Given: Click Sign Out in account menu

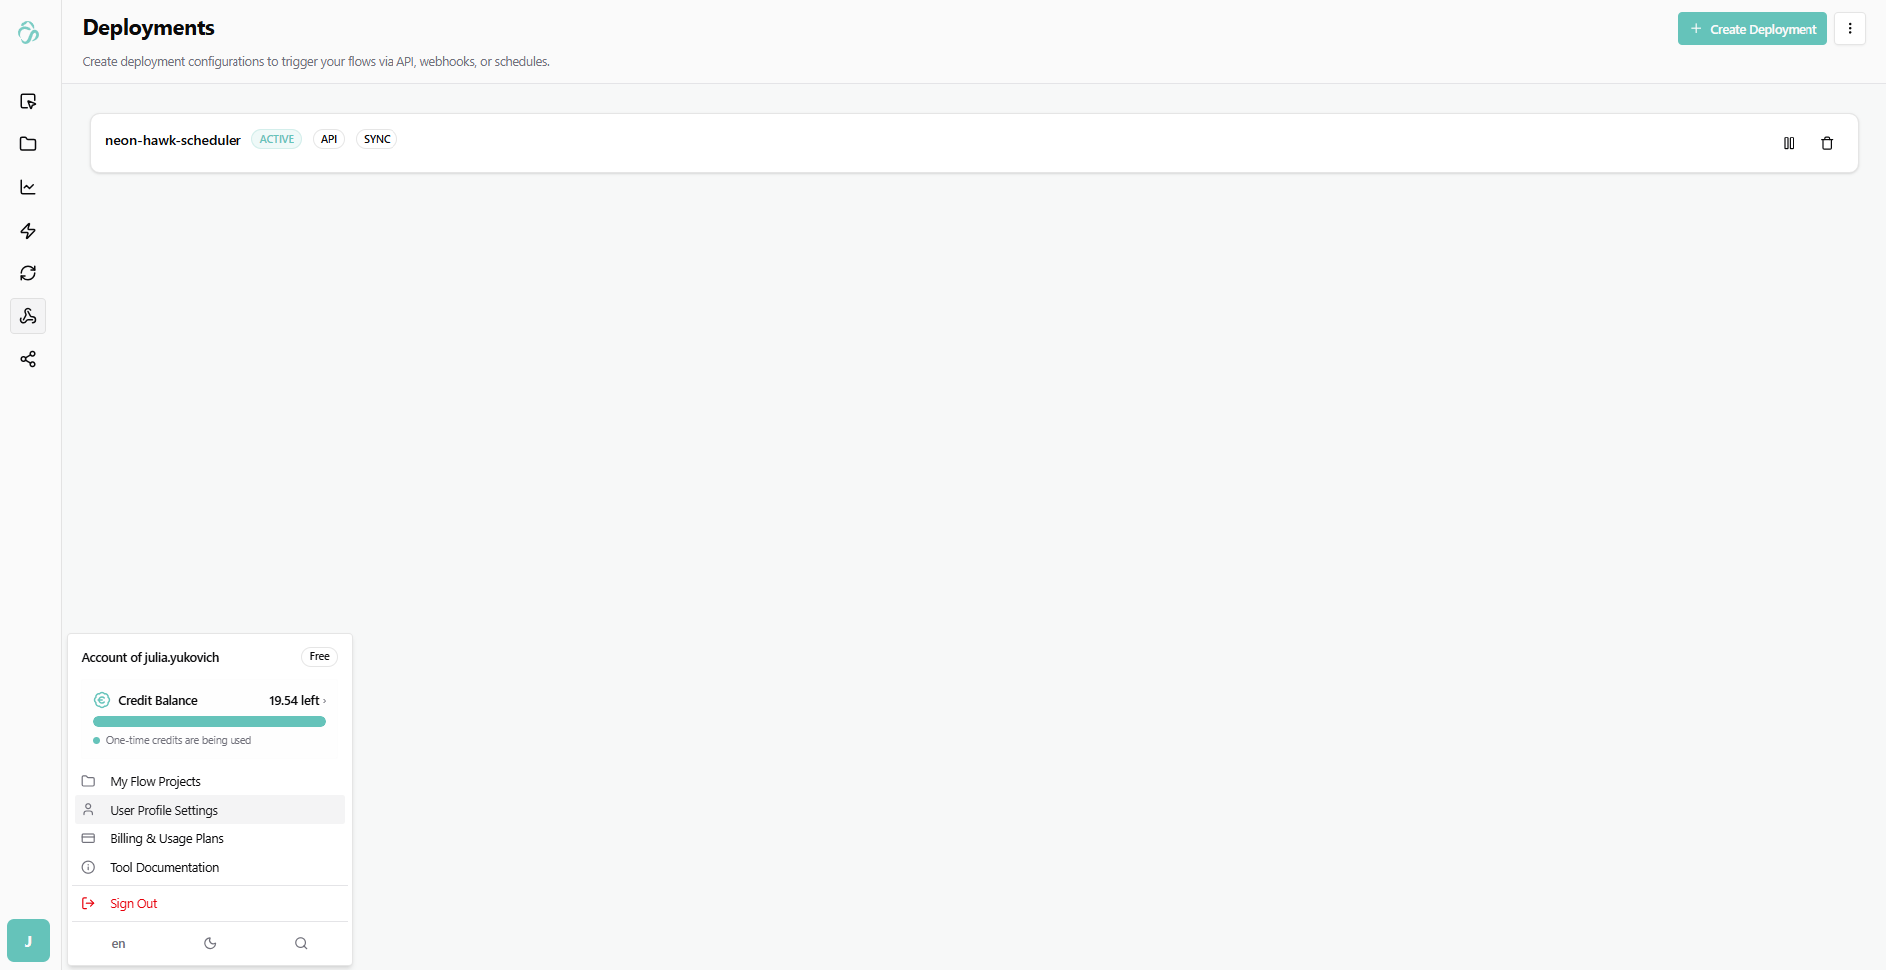Looking at the screenshot, I should tap(133, 903).
